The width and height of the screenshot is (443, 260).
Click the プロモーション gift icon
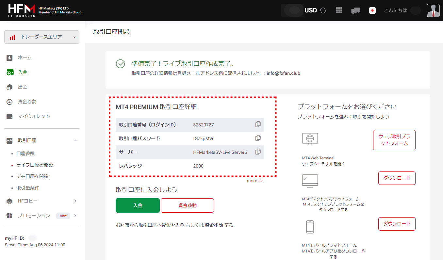[x=9, y=216]
